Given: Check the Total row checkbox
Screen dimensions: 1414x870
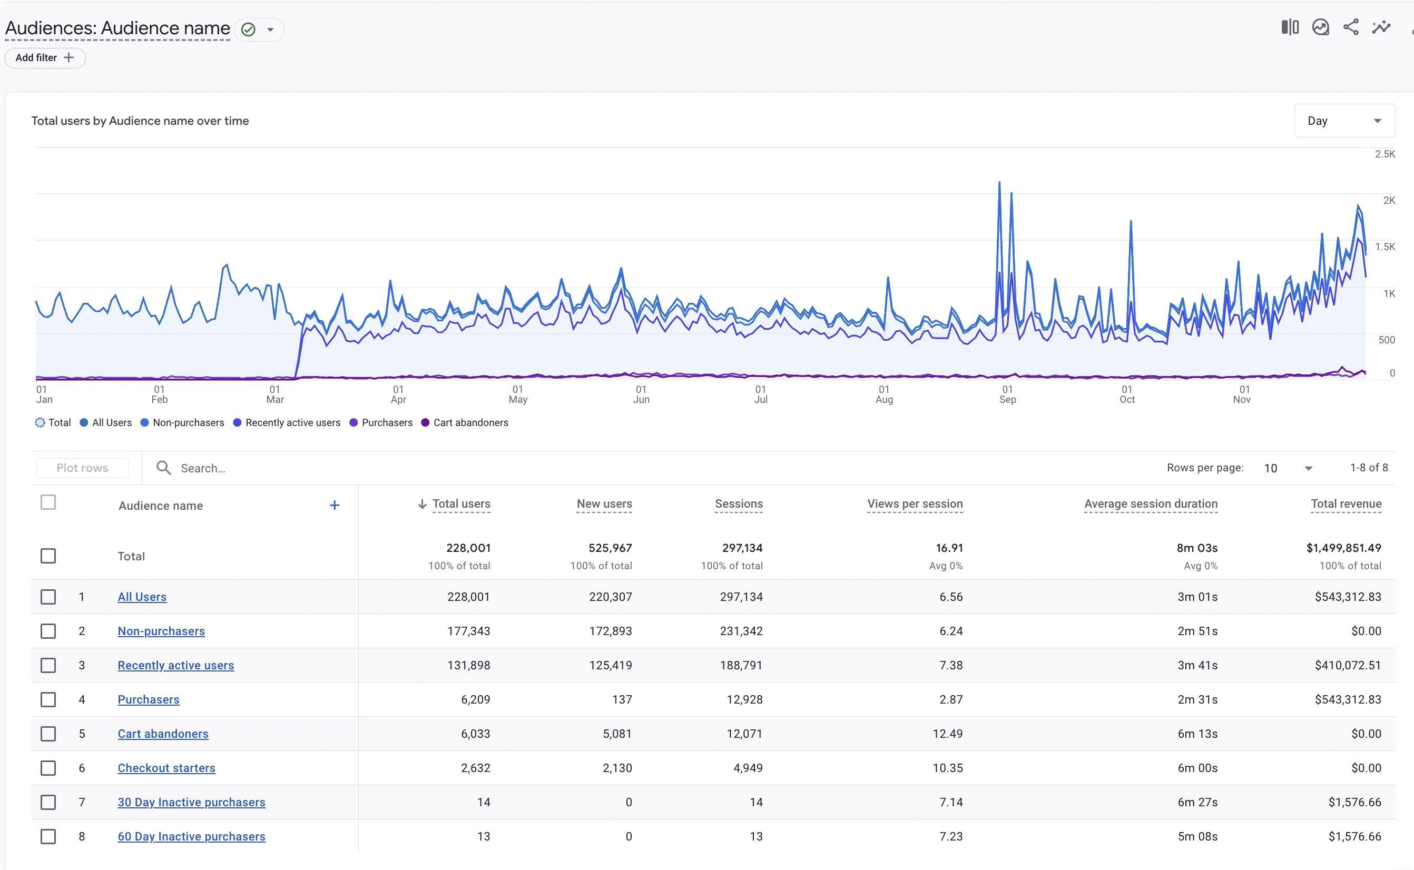Looking at the screenshot, I should 48,556.
